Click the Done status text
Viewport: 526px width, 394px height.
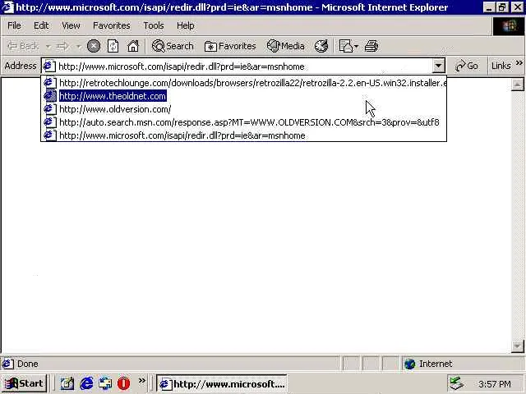pos(27,364)
